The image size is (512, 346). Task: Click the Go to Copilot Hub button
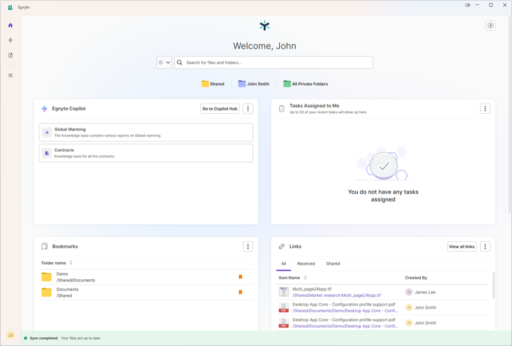(219, 108)
